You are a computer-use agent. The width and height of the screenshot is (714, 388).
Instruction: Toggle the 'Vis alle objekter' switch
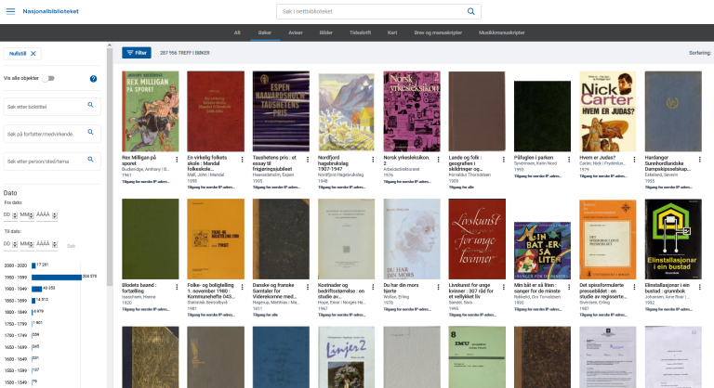(48, 78)
